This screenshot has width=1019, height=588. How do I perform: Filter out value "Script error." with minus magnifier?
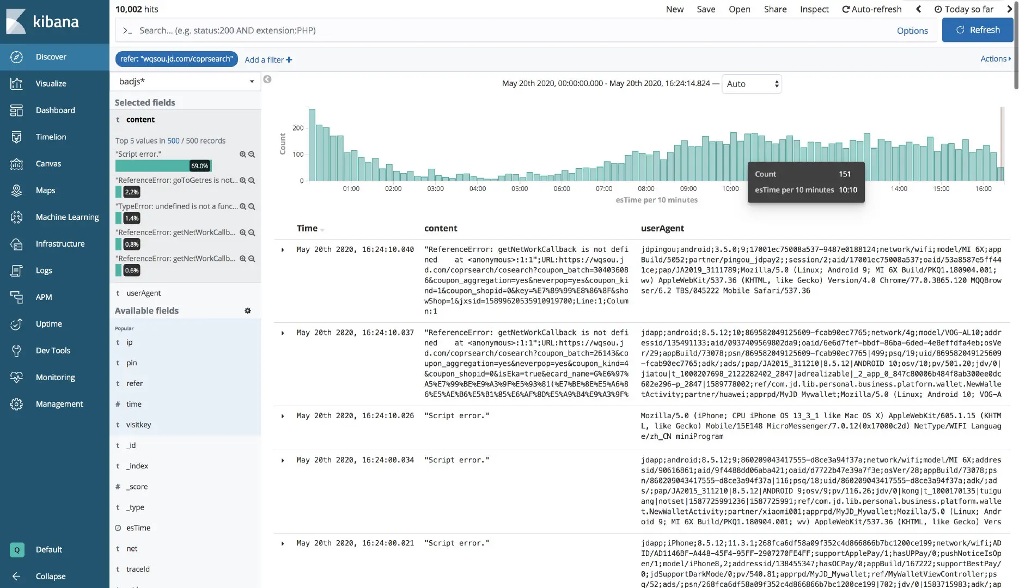point(252,155)
